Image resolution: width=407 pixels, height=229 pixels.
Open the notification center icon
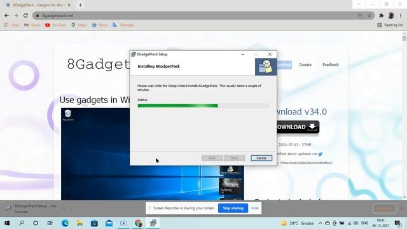click(397, 223)
